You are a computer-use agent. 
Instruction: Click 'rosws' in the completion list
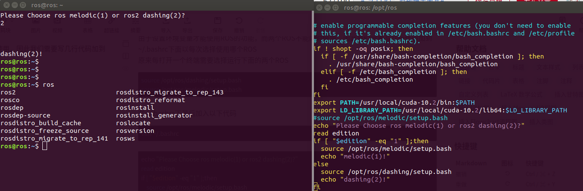[x=126, y=138]
